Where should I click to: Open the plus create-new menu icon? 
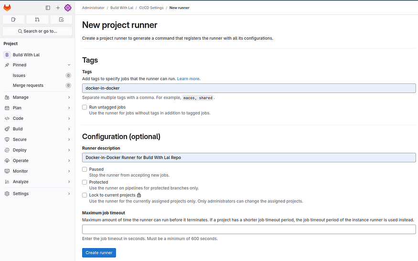[x=58, y=8]
